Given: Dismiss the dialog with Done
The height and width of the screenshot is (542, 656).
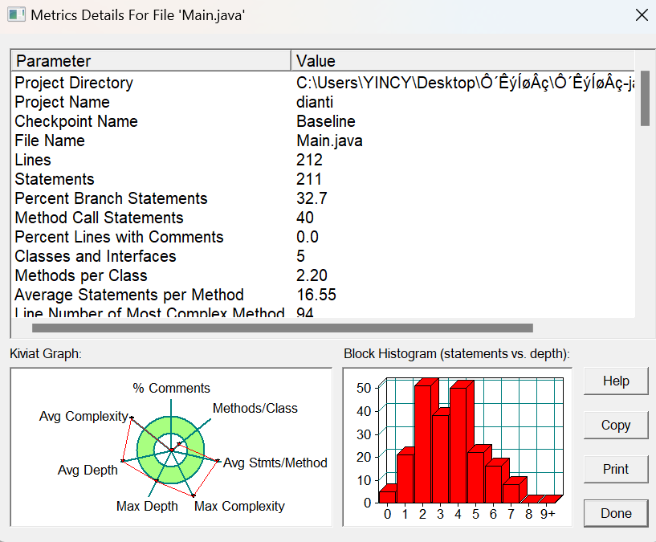Looking at the screenshot, I should pyautogui.click(x=616, y=513).
